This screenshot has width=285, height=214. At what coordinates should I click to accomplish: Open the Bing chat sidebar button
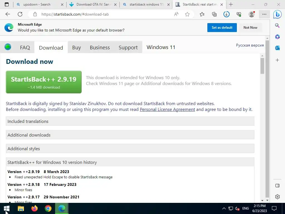[x=277, y=14]
